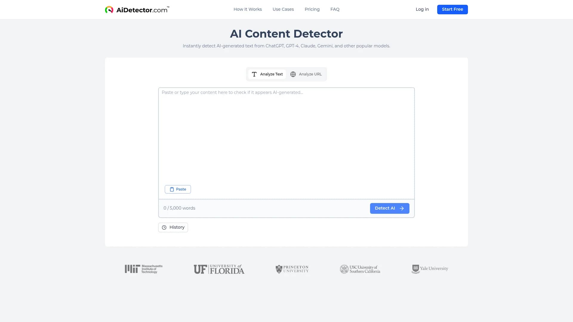Select the Analyze Text tab
Screen dimensions: 573x322
(267, 74)
